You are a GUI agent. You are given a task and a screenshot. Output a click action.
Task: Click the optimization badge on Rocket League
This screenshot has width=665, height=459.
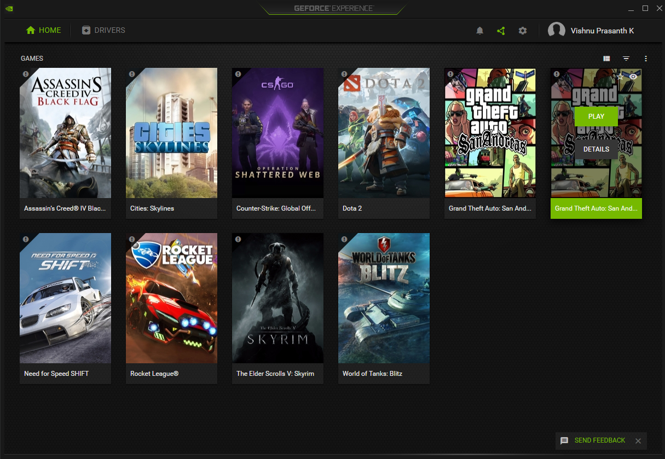click(x=131, y=239)
